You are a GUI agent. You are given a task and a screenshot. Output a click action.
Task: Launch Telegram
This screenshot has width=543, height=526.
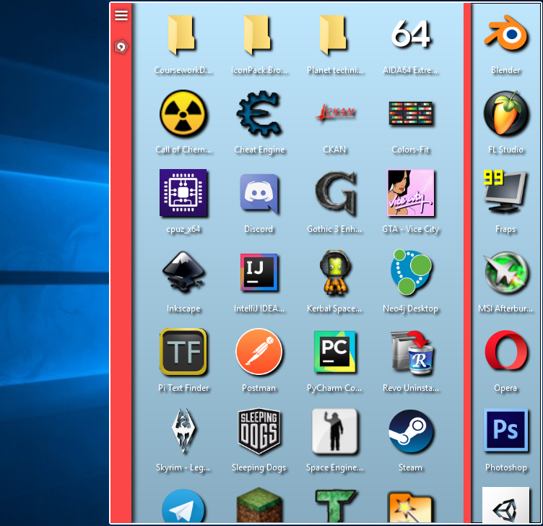183,506
